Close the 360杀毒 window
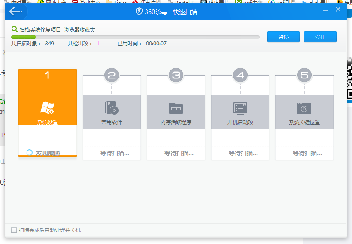This screenshot has width=352, height=244. [x=338, y=9]
